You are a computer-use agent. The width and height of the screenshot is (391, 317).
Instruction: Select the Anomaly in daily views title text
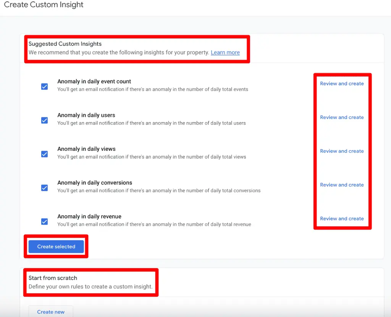[87, 149]
